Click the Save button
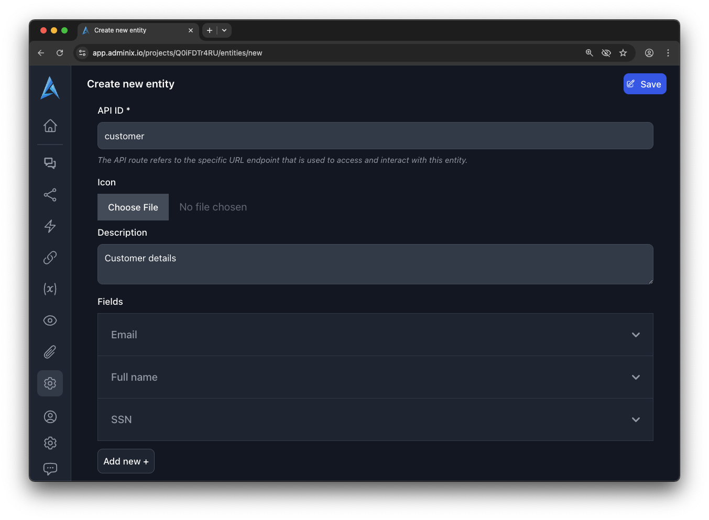Screen dimensions: 709x520 (645, 84)
